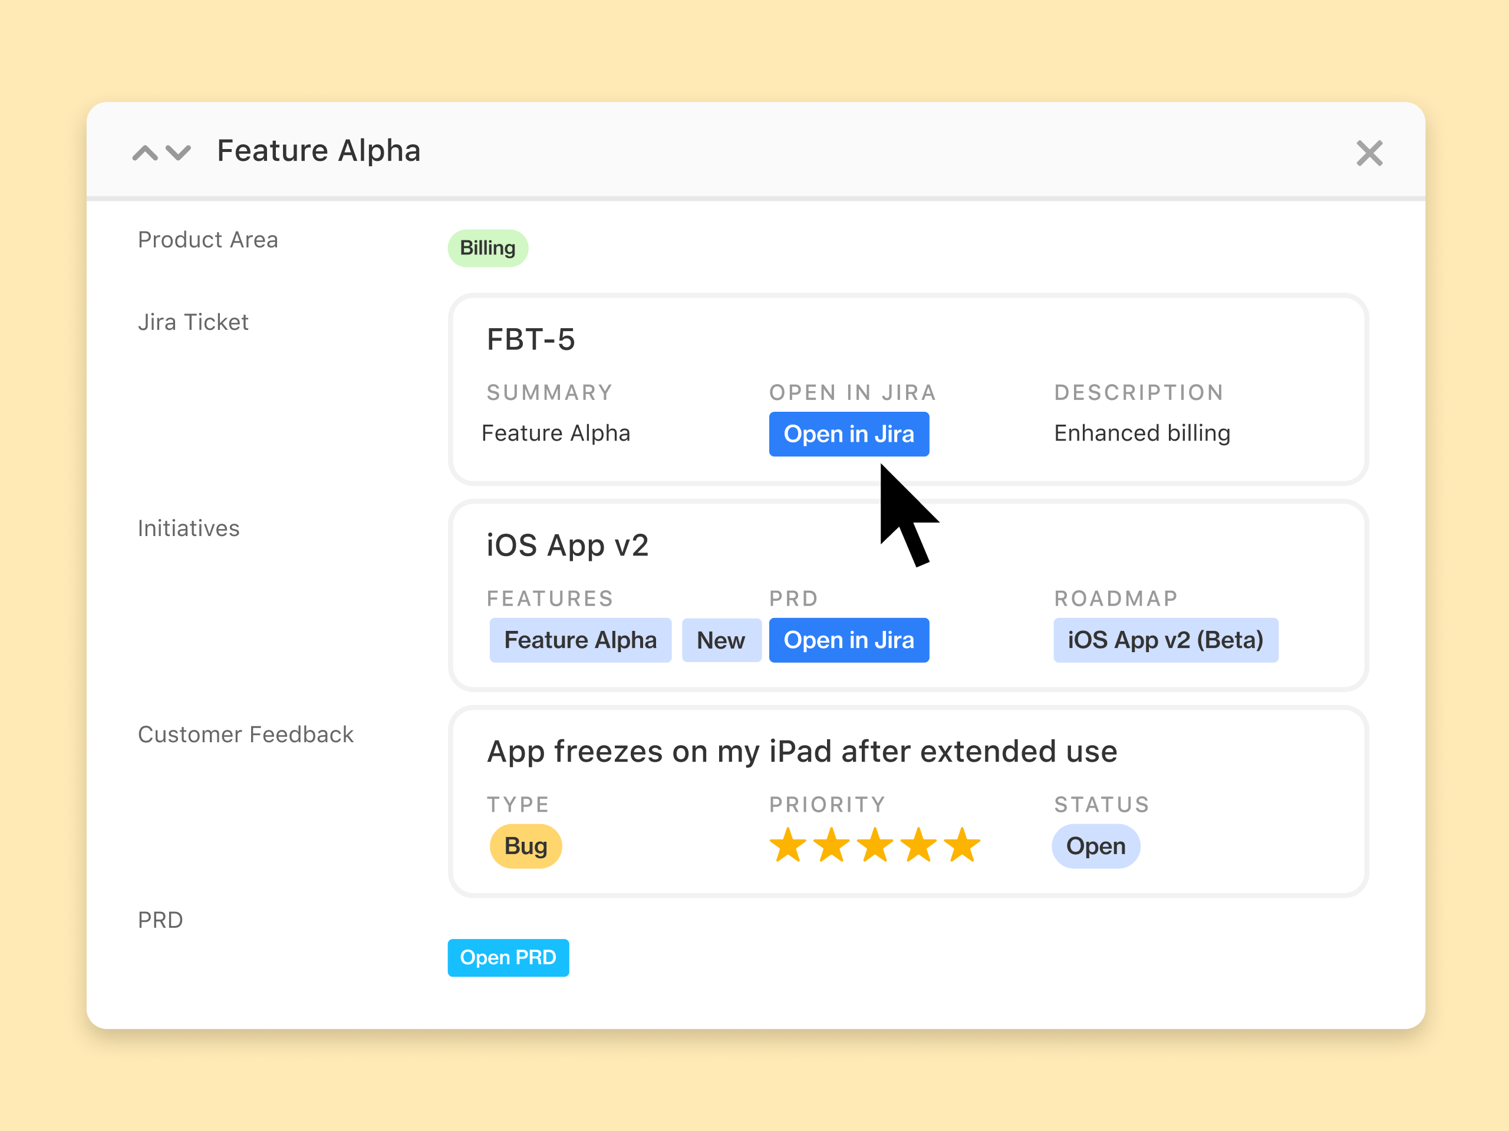Open FBT-5 ticket in Jira
The width and height of the screenshot is (1509, 1131).
click(849, 434)
